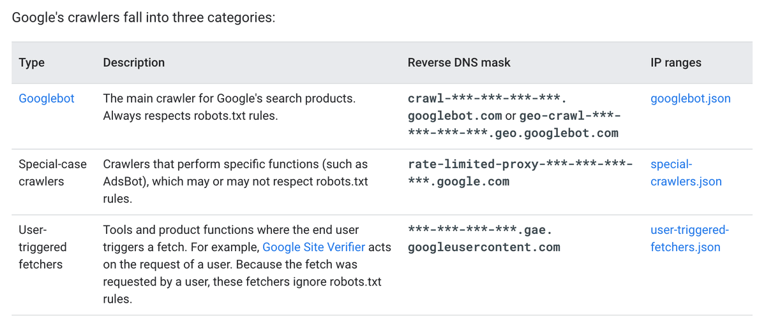Click the 'Special-case crawlers' type cell

tap(52, 173)
